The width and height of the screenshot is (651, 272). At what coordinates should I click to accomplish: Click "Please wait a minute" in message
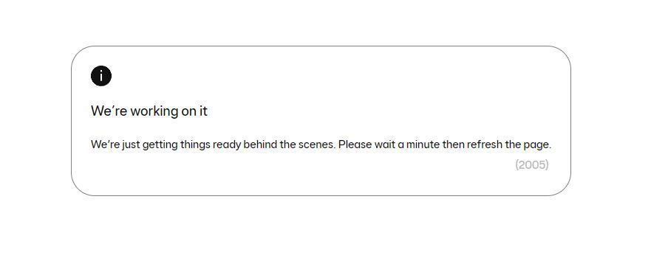389,145
